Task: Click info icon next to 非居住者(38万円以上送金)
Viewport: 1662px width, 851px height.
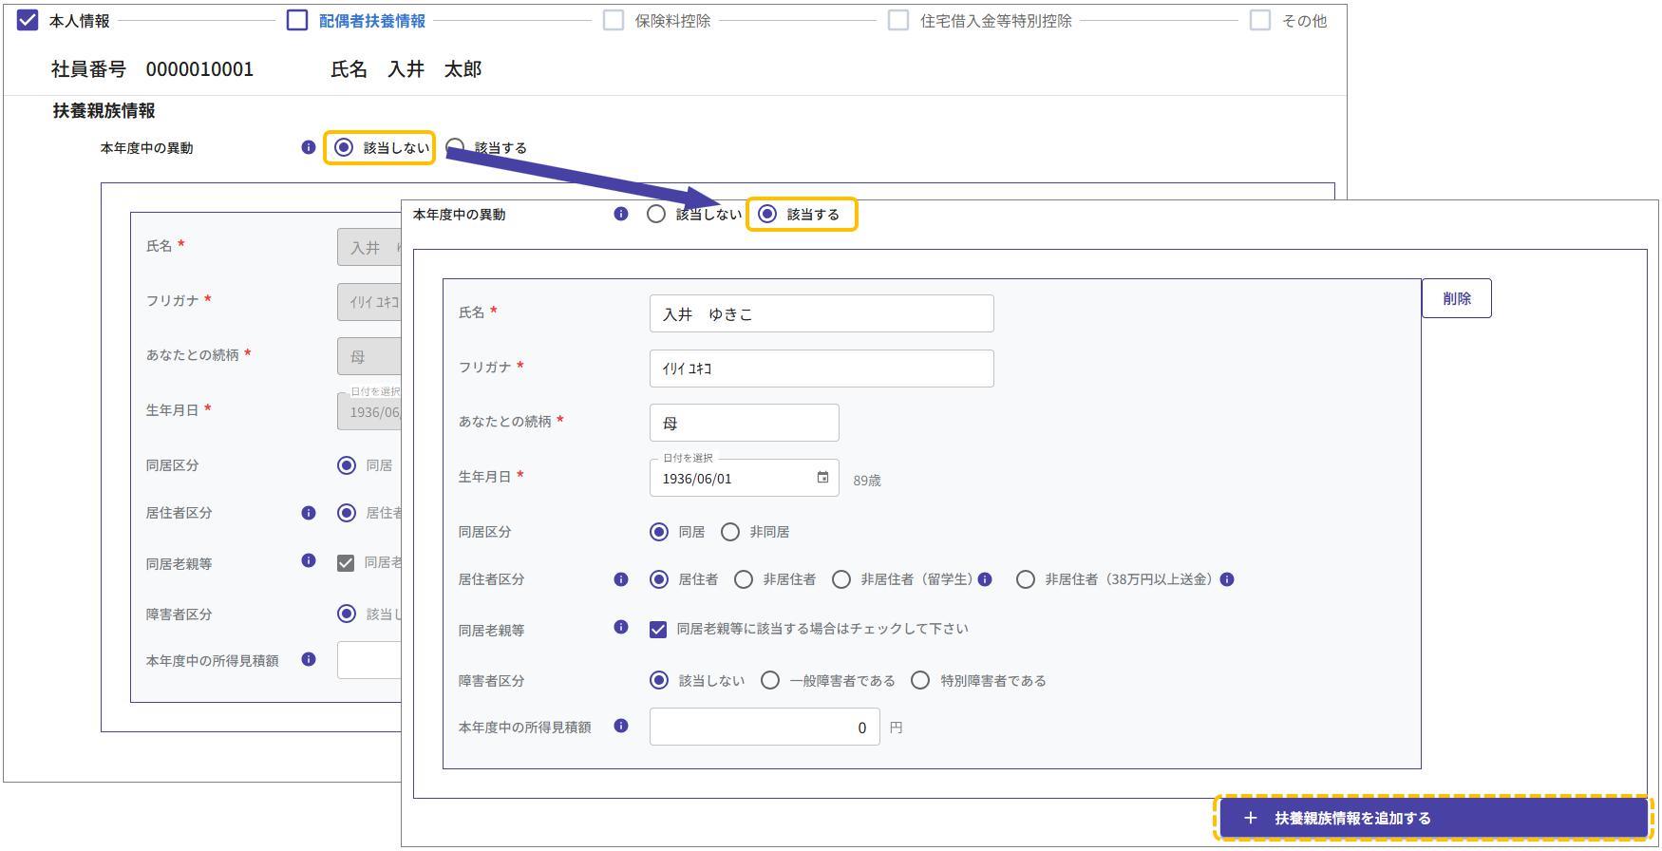Action: tap(1227, 579)
